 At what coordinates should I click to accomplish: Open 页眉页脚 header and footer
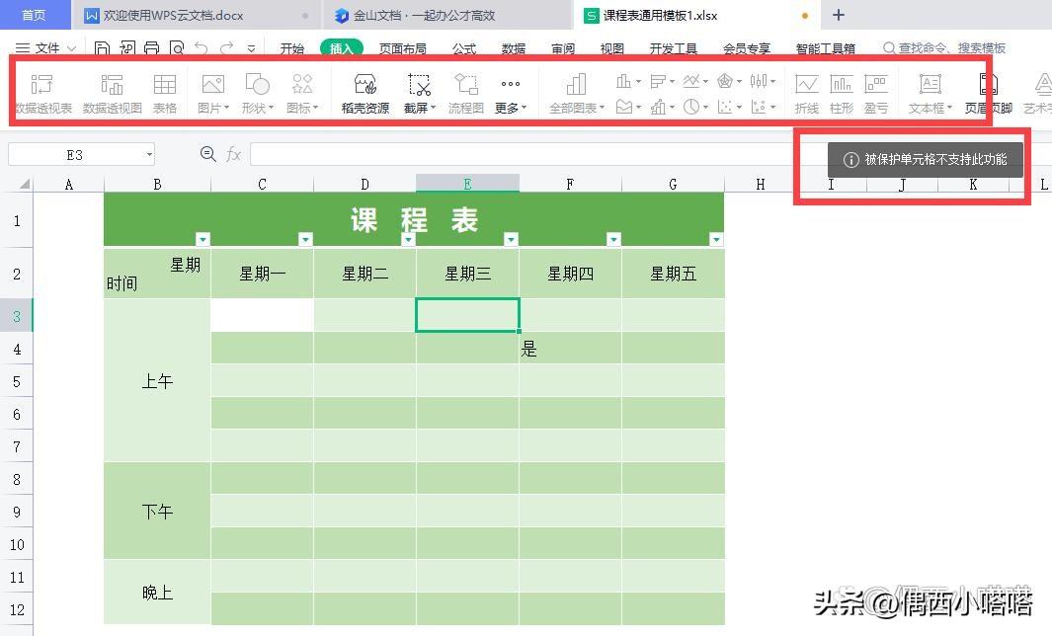click(988, 93)
